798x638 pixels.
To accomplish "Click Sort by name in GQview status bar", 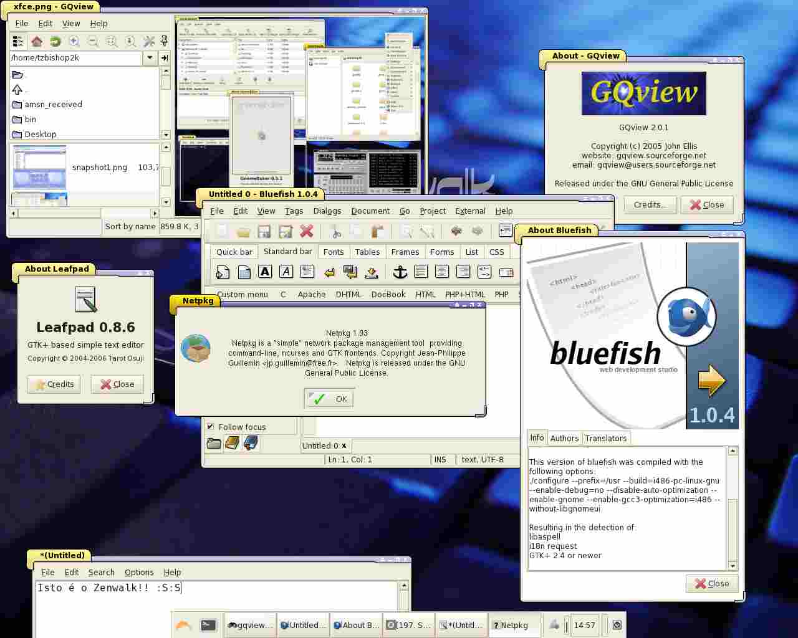I will 130,227.
